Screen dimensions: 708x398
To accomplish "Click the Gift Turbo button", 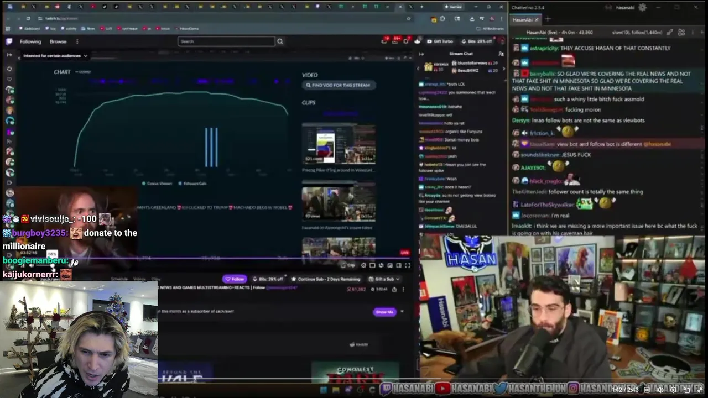I will [440, 41].
